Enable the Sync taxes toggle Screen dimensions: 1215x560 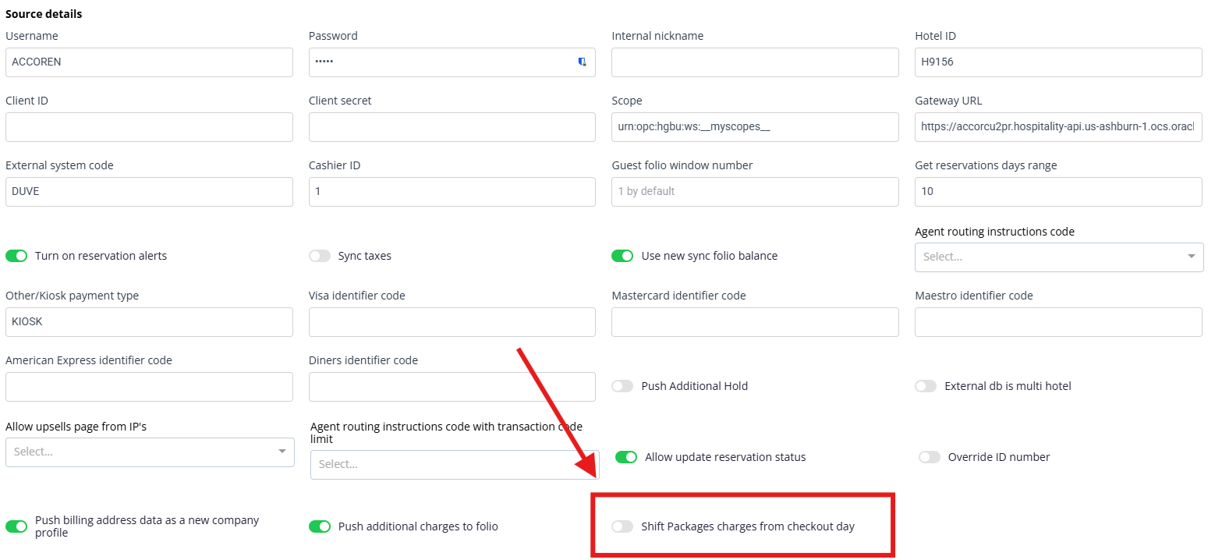pyautogui.click(x=320, y=256)
